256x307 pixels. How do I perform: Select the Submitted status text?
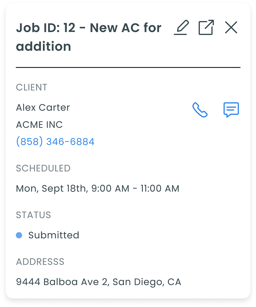[54, 235]
